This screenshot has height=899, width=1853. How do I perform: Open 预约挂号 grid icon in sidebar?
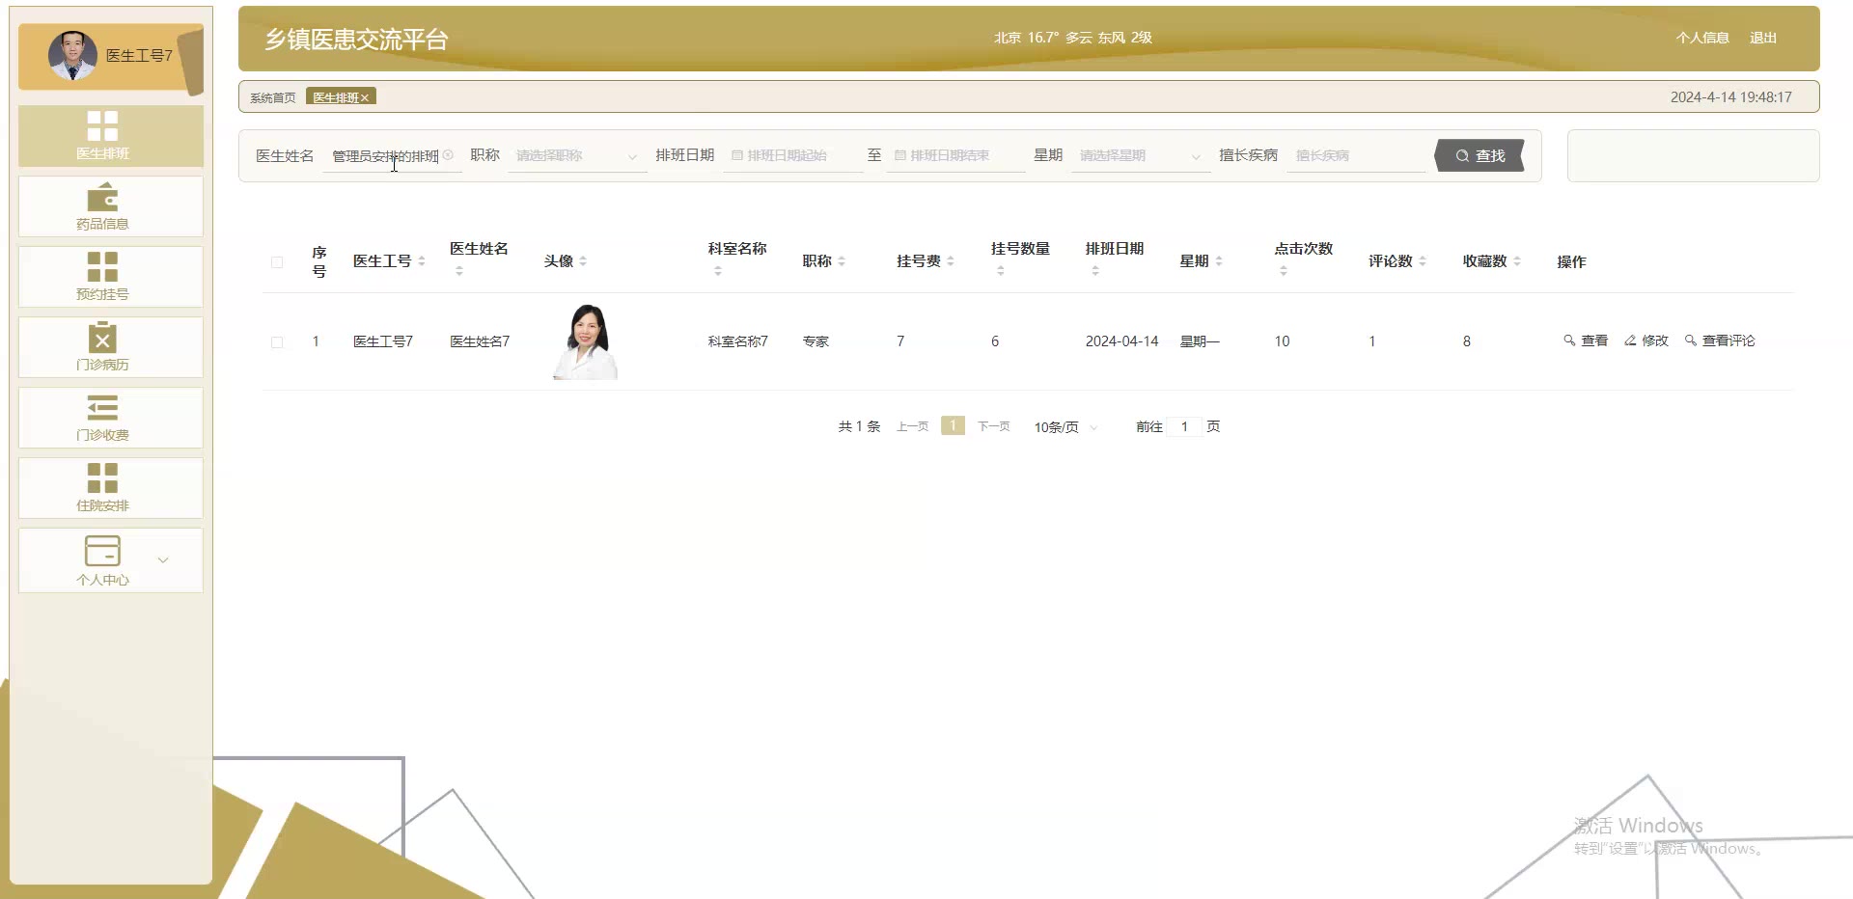[102, 267]
